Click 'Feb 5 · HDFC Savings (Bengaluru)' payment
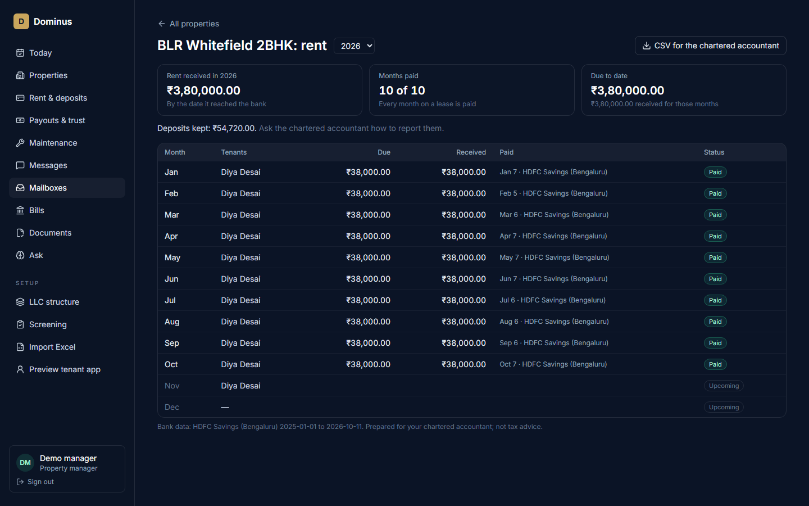The height and width of the screenshot is (506, 809). point(553,193)
